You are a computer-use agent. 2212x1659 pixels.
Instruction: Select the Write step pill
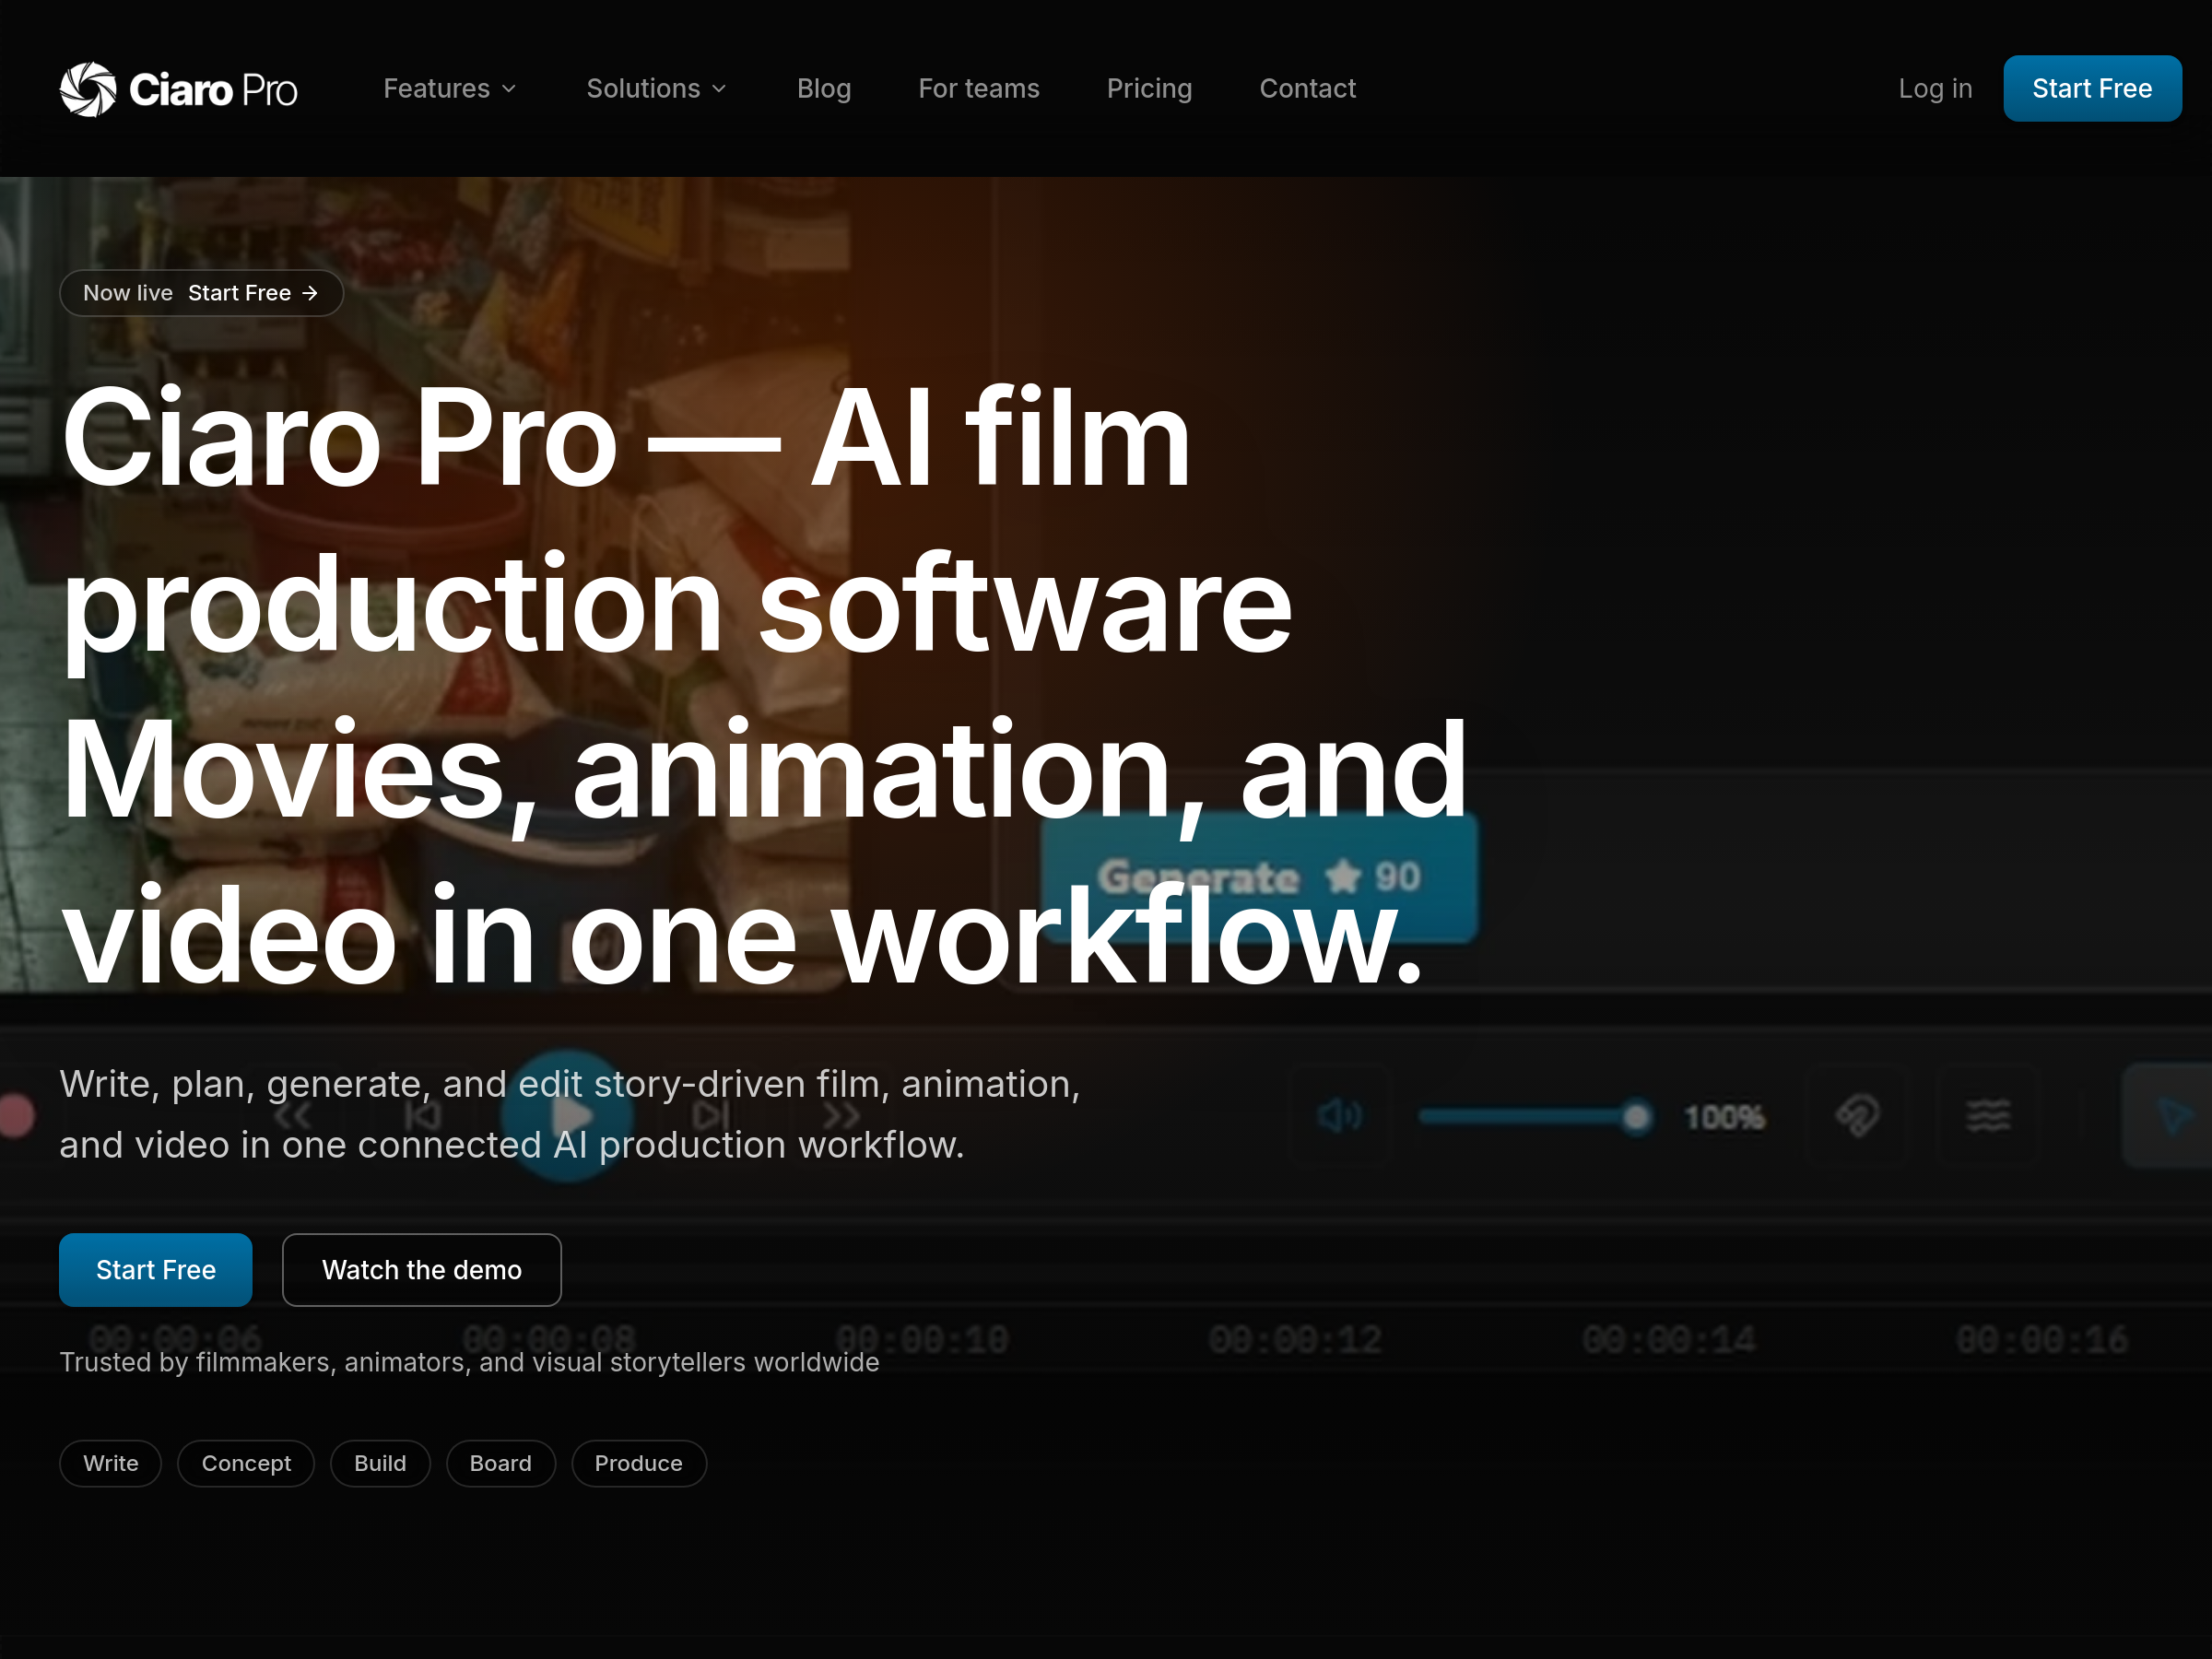(x=110, y=1463)
